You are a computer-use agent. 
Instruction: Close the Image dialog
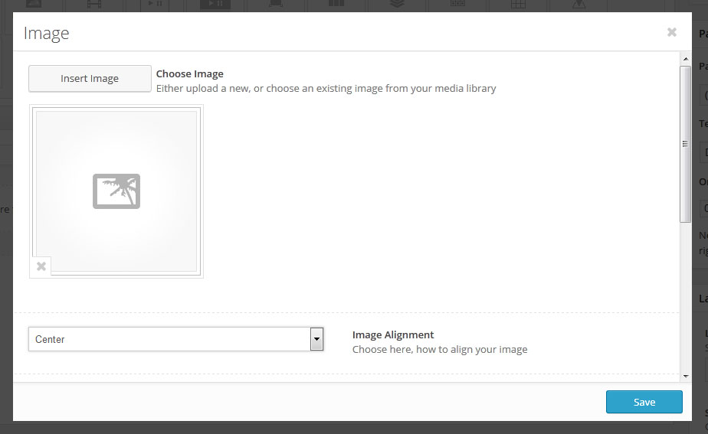point(672,32)
